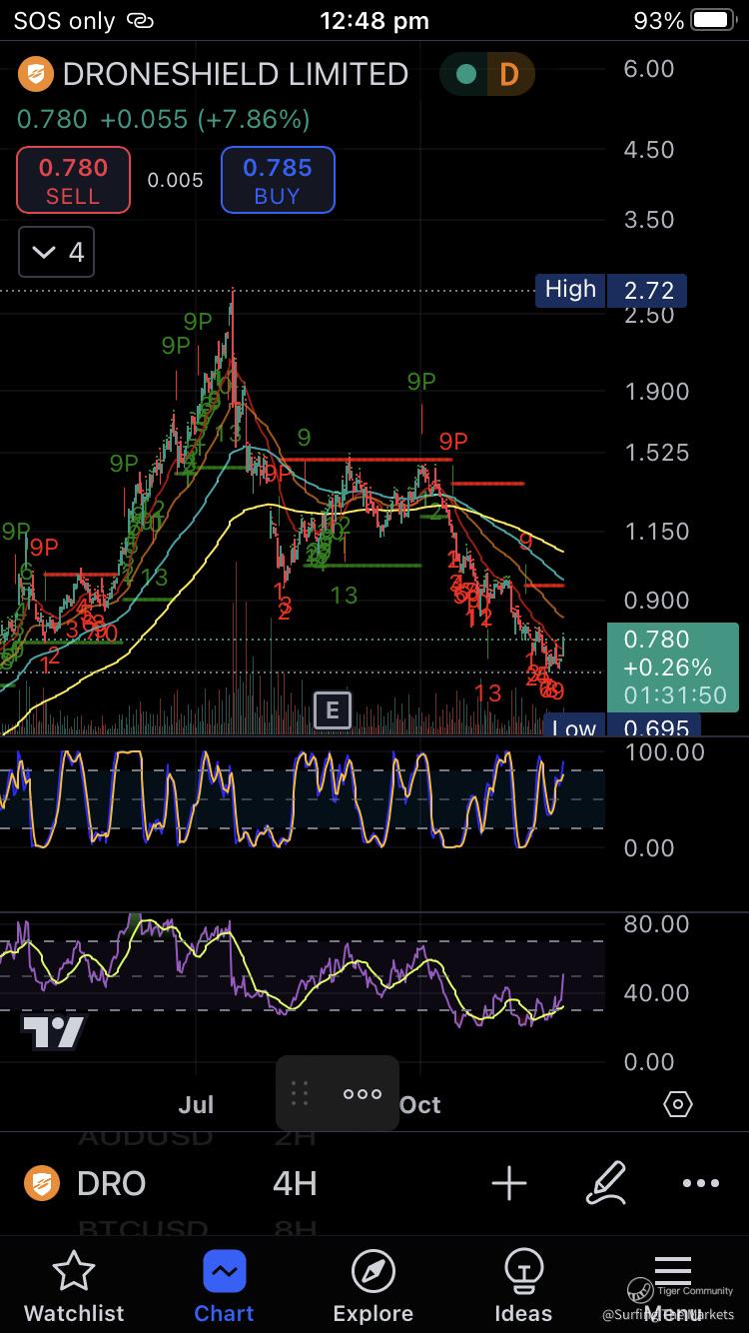749x1333 pixels.
Task: Tap the plus icon to add indicator
Action: [x=509, y=1183]
